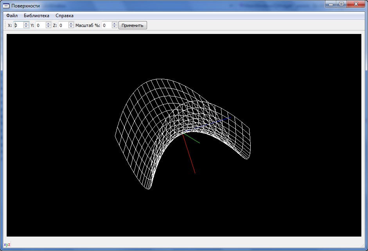Click the Поверхности application icon in title bar
The width and height of the screenshot is (368, 251).
point(6,6)
